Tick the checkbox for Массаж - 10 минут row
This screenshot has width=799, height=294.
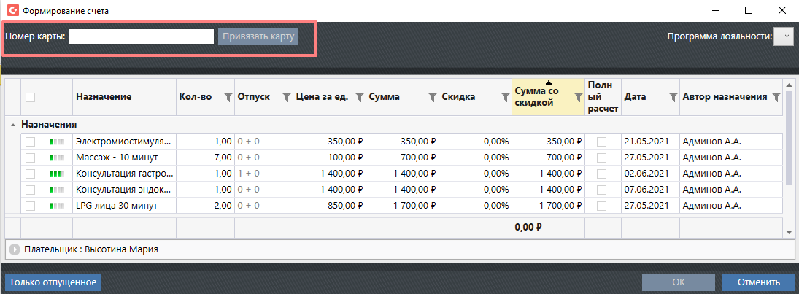click(30, 157)
